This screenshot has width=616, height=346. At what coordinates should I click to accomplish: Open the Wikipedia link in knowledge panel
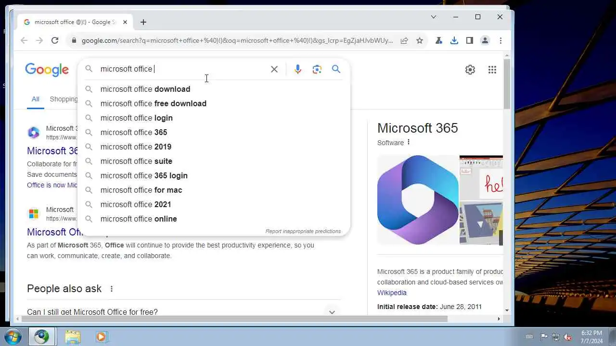point(392,293)
